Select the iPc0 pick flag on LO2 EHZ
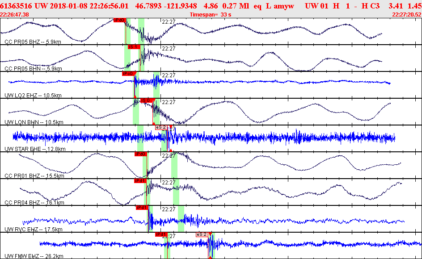Screen dimensions: 422x259 coord(128,74)
